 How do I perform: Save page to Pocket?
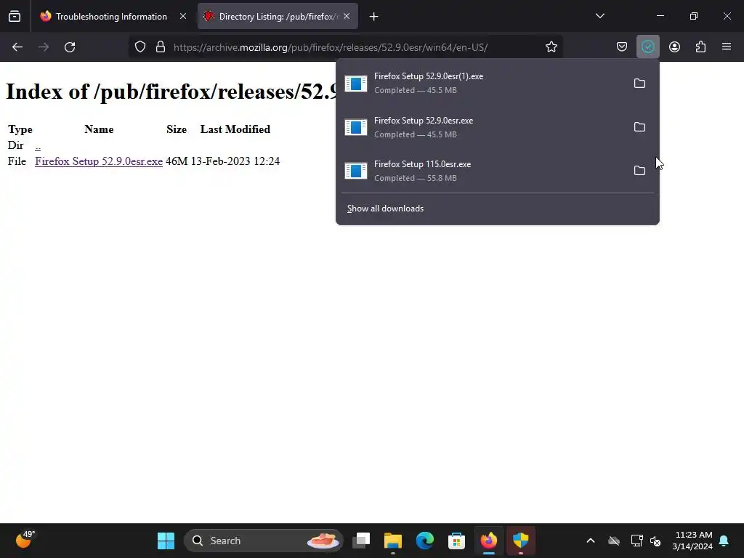click(x=622, y=47)
